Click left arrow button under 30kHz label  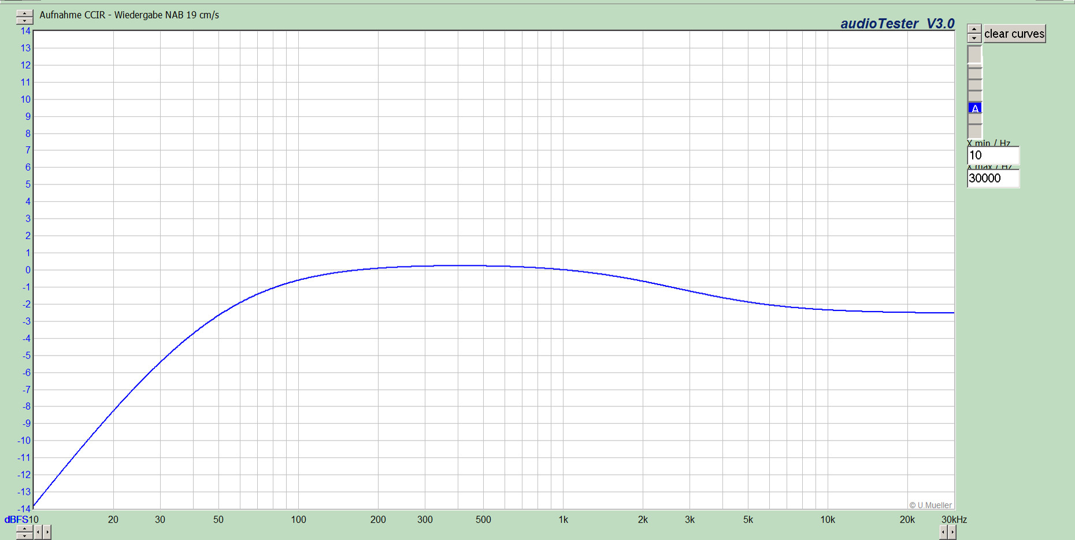point(944,532)
